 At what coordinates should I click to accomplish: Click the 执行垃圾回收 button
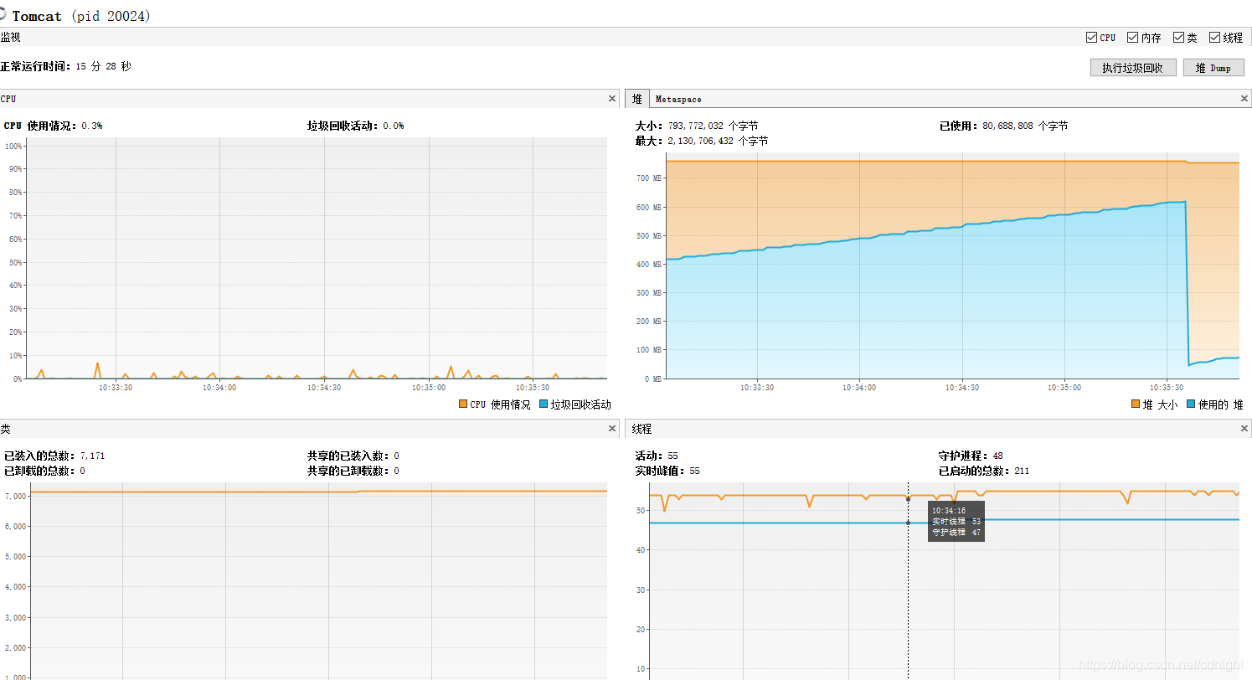[x=1133, y=68]
